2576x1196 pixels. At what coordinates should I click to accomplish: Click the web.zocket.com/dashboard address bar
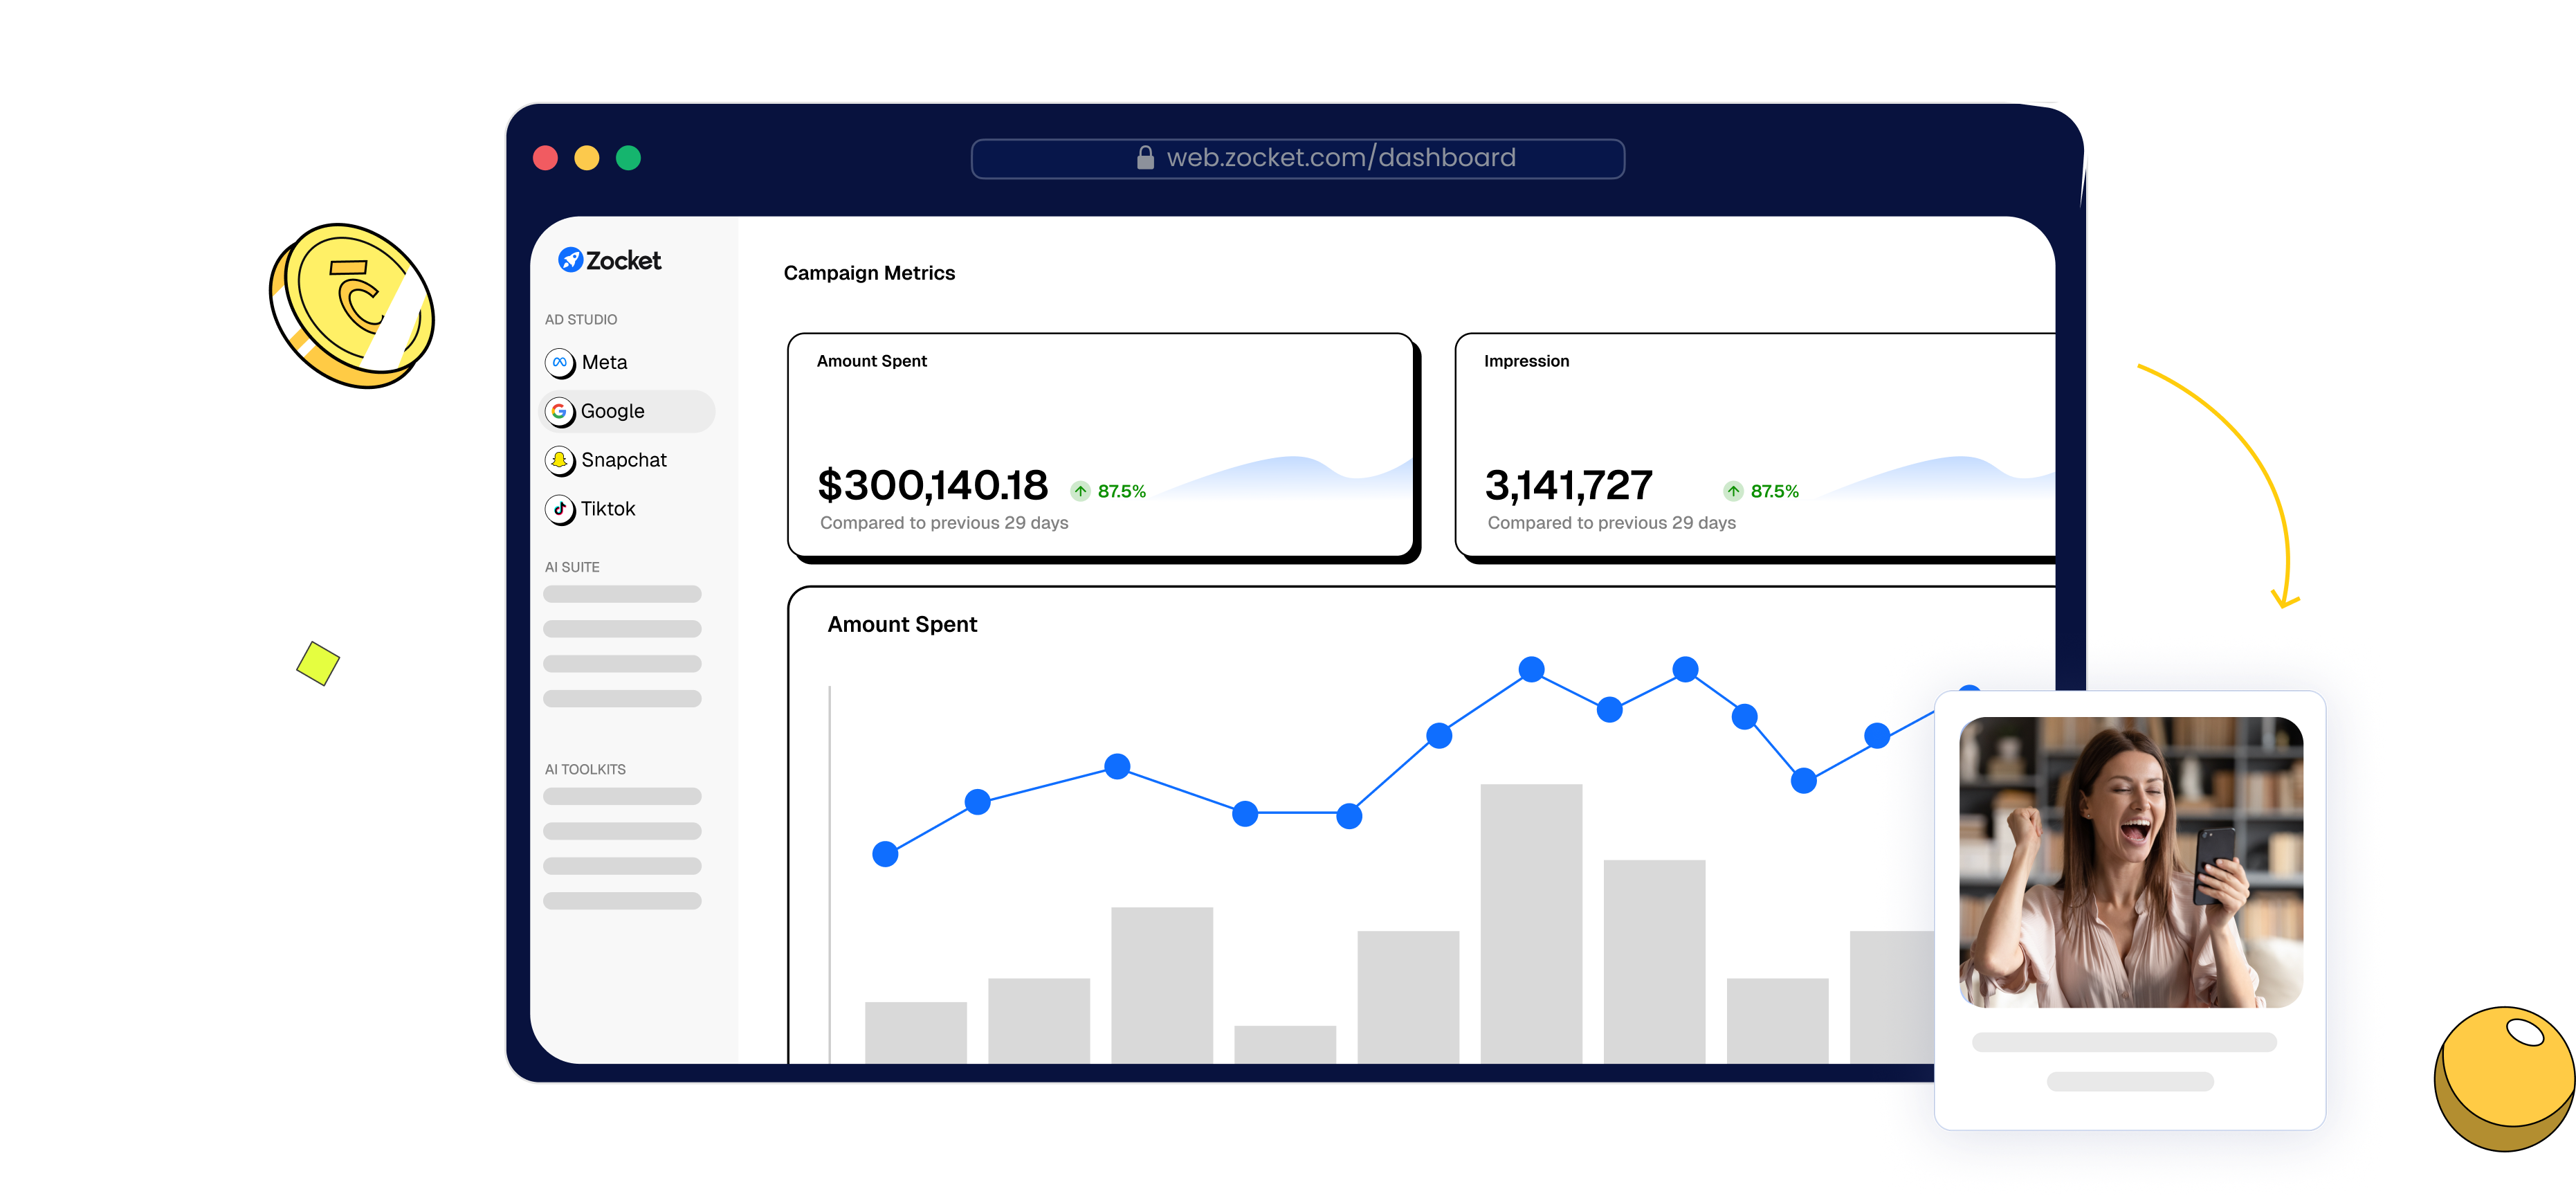(1340, 158)
